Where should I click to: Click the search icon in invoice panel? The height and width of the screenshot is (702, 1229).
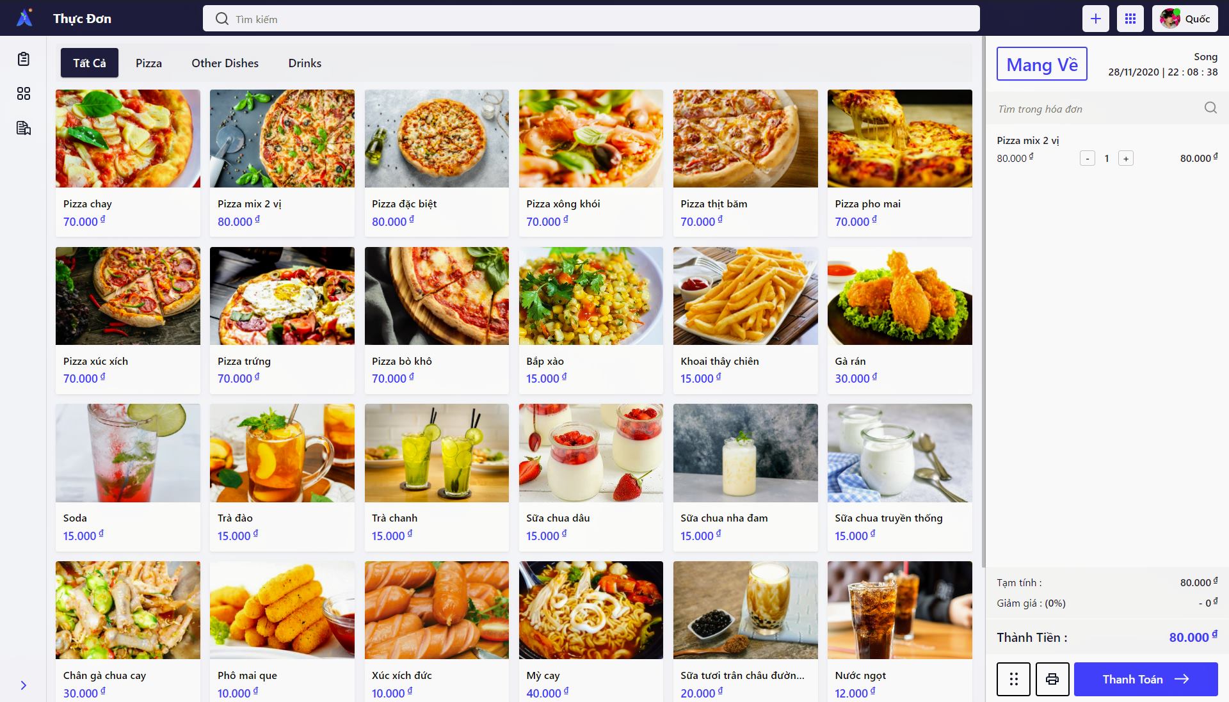coord(1210,108)
